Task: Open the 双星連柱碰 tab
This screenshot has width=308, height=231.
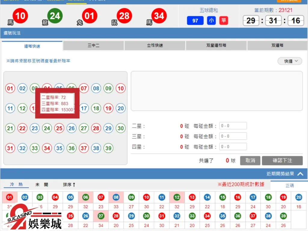Action: [x=216, y=45]
